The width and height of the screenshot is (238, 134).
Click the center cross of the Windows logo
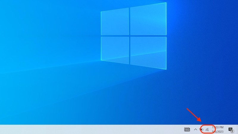click(x=130, y=36)
